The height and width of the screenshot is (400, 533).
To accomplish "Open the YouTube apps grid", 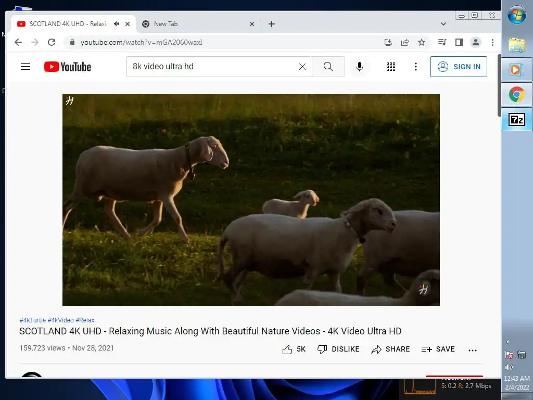I will [x=391, y=67].
